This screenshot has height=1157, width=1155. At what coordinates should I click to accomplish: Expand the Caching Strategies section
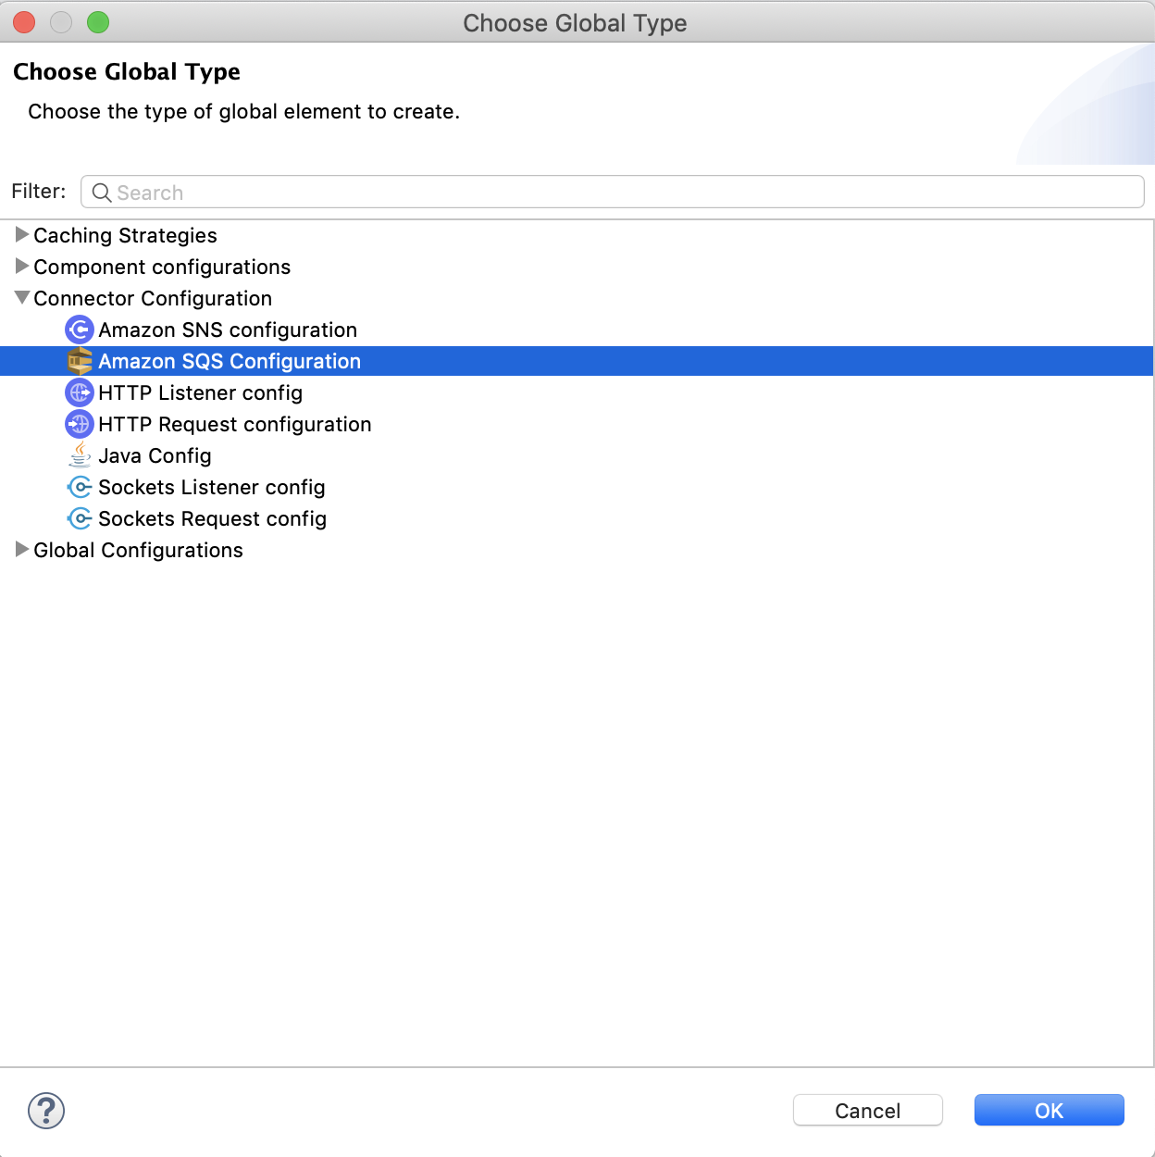[x=21, y=235]
